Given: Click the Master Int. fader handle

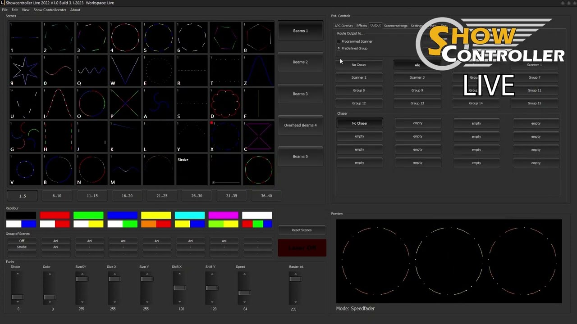Looking at the screenshot, I should [x=295, y=279].
